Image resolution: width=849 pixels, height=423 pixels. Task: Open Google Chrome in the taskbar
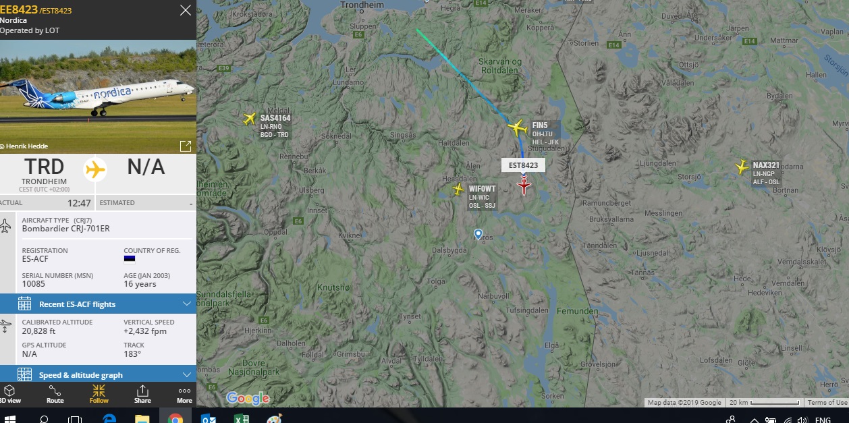(x=175, y=416)
